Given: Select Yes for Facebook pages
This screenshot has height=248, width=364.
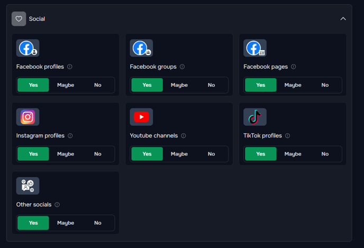Looking at the screenshot, I should click(261, 85).
